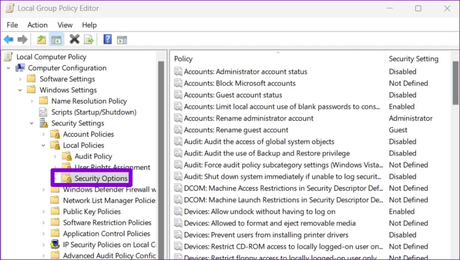
Task: Open Help via blue question mark icon
Action: (x=108, y=39)
